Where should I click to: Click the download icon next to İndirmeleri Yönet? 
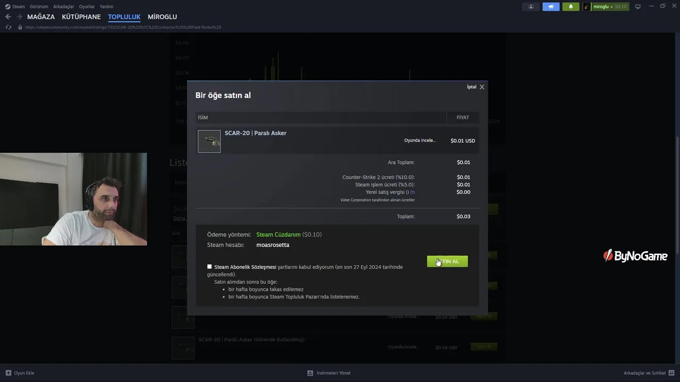(310, 373)
